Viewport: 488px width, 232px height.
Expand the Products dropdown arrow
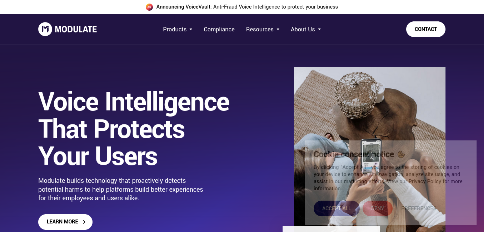[191, 29]
